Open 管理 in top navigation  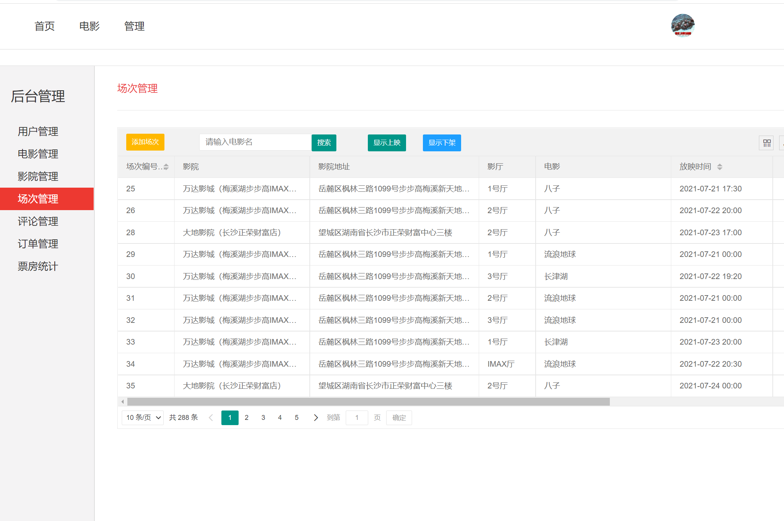tap(134, 26)
